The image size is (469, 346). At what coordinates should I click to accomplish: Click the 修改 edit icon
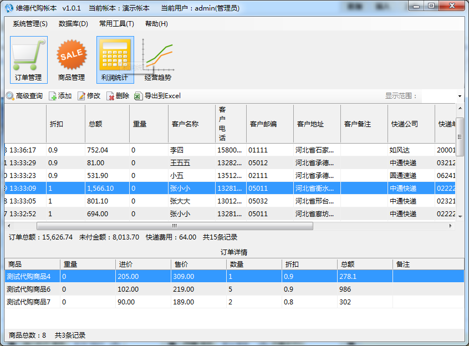coord(92,95)
